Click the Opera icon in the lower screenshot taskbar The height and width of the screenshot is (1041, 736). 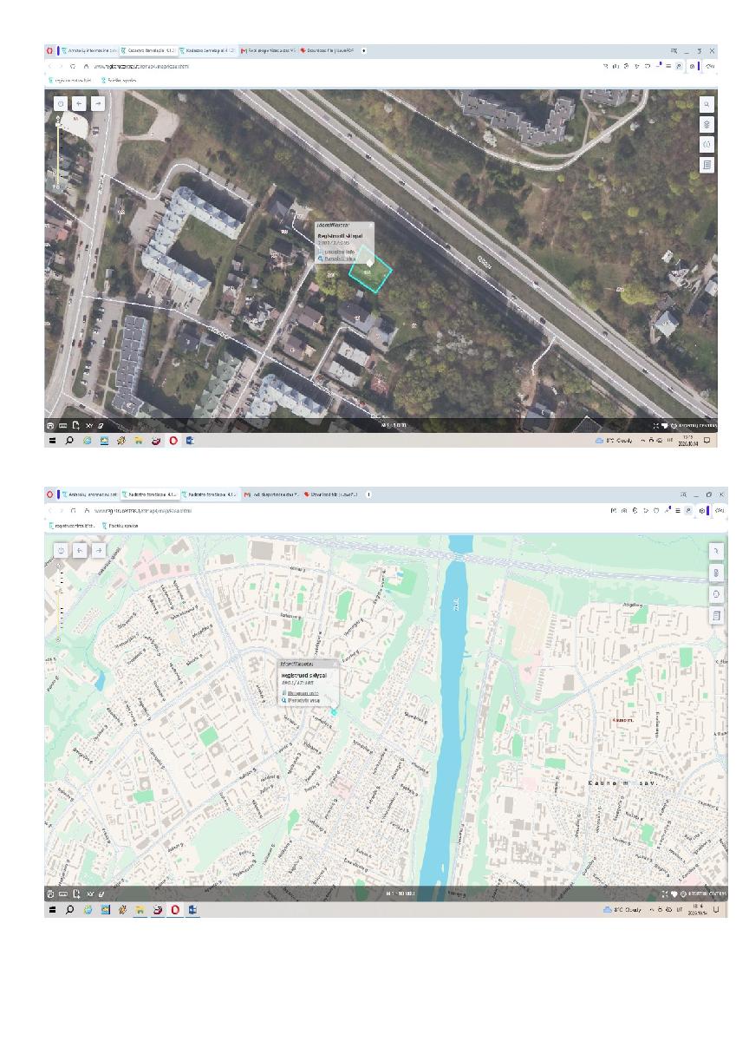tap(173, 909)
